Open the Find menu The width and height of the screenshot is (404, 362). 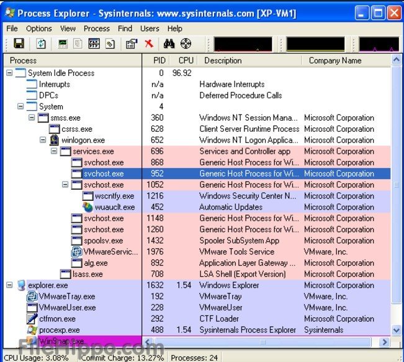coord(125,29)
